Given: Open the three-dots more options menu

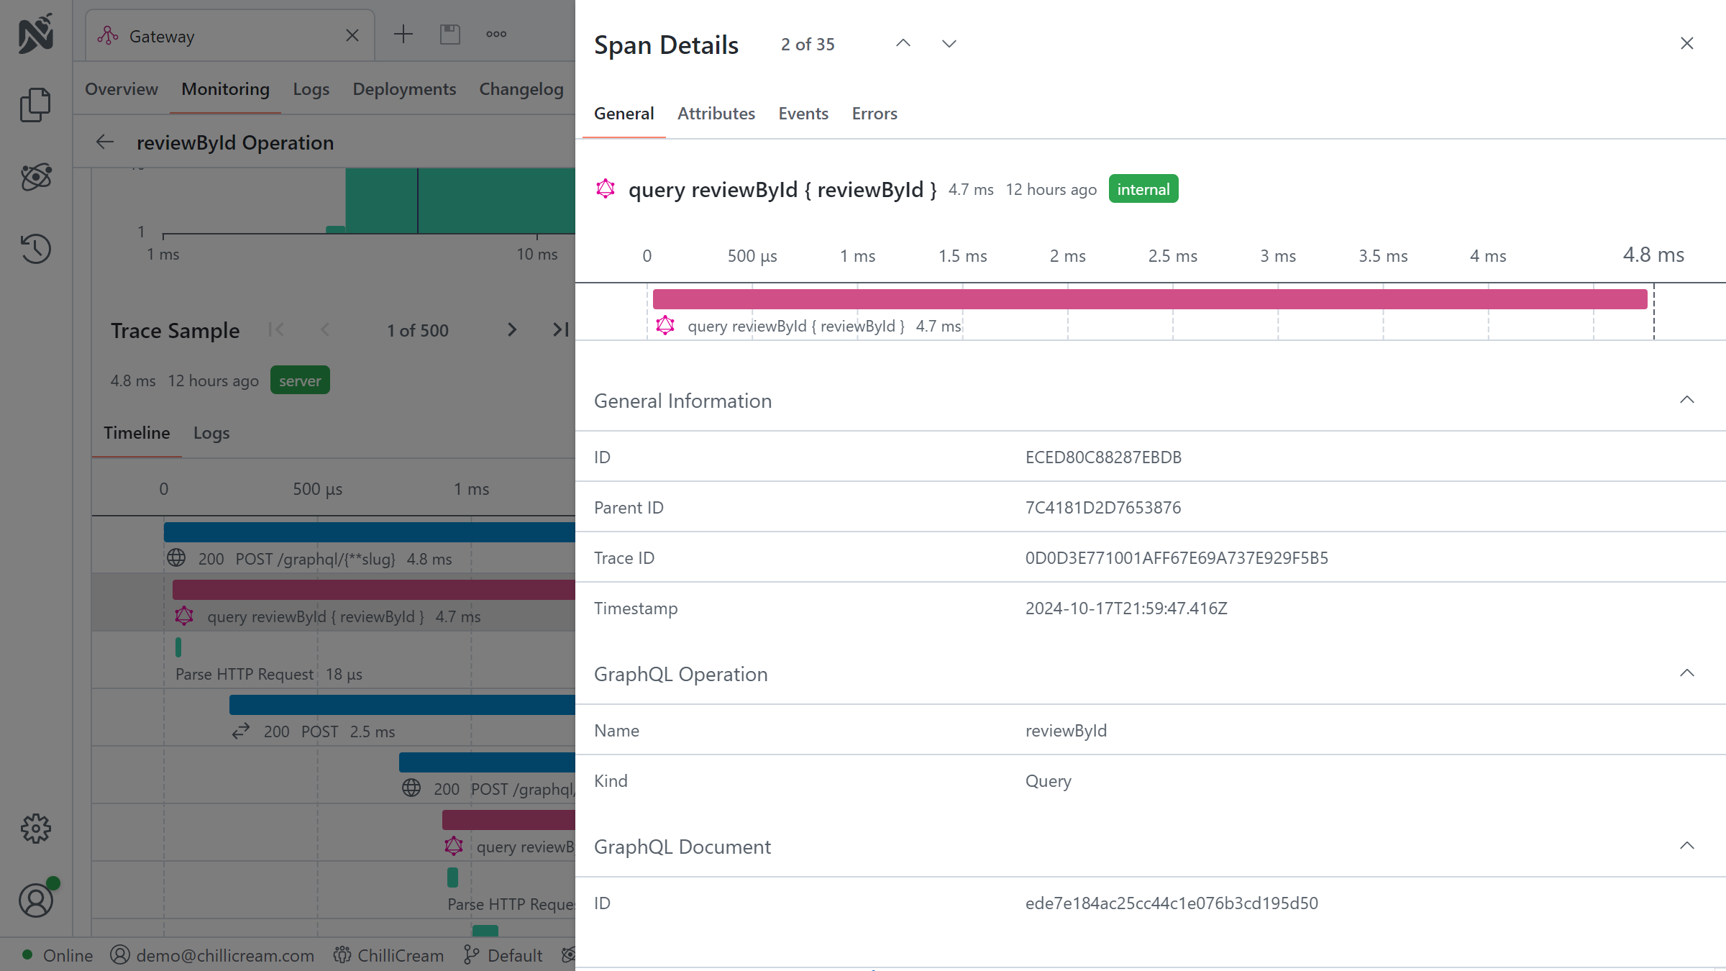Looking at the screenshot, I should click(x=496, y=35).
